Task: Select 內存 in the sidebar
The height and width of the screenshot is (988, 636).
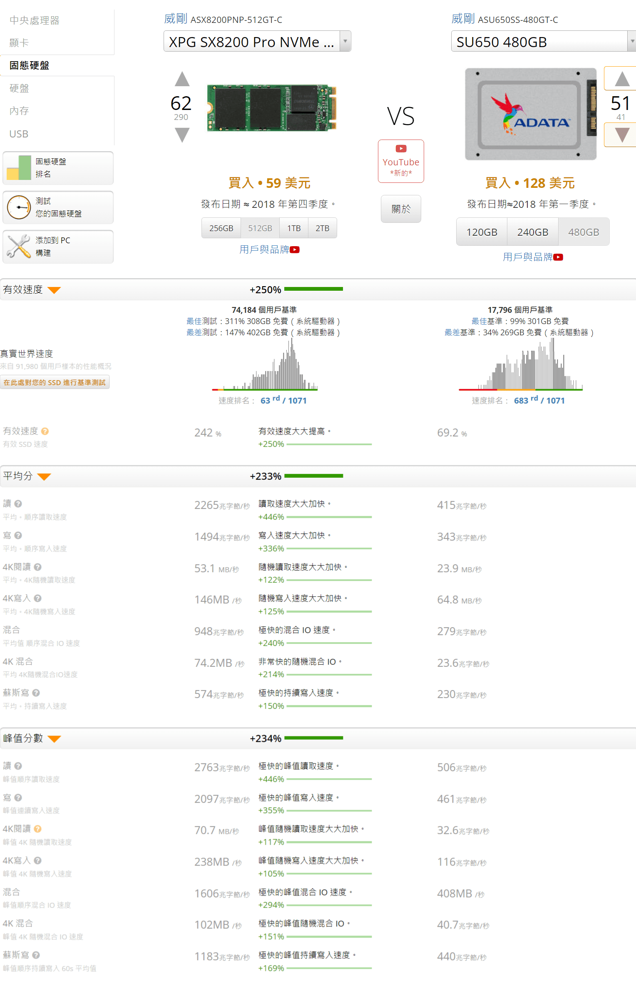Action: [19, 111]
